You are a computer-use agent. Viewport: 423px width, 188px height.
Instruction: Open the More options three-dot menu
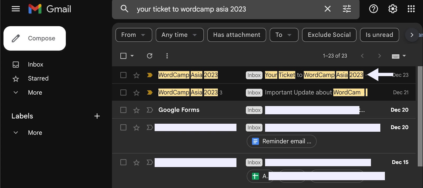pos(167,56)
